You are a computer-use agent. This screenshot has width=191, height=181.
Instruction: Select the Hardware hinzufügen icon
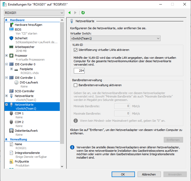[x=11, y=25]
